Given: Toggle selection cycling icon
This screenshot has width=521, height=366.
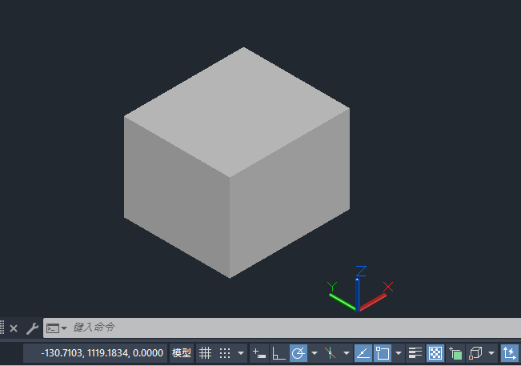Looking at the screenshot, I should 455,353.
